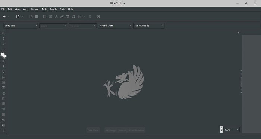The height and width of the screenshot is (139, 261).
Task: Click the insert form icon
Action: 80,16
